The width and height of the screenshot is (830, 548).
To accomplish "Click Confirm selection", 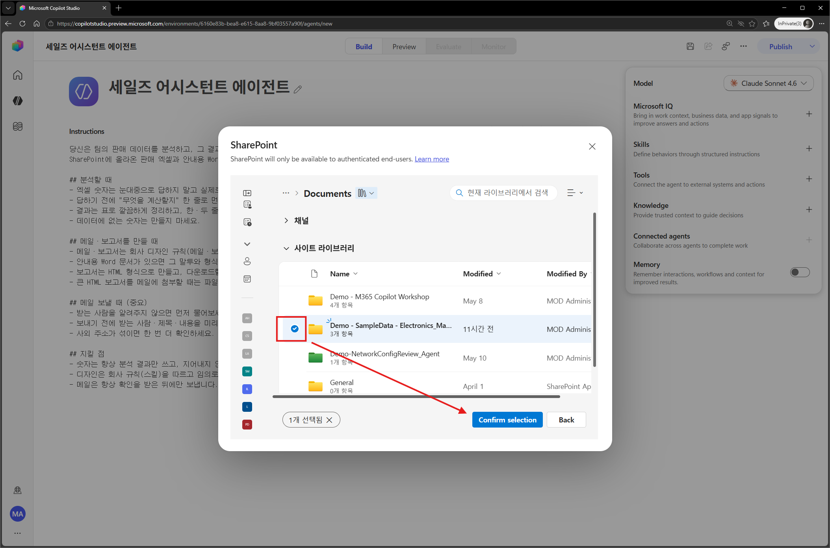I will click(507, 420).
